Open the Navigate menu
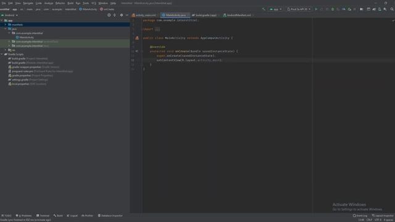The height and width of the screenshot is (222, 395). point(28,3)
